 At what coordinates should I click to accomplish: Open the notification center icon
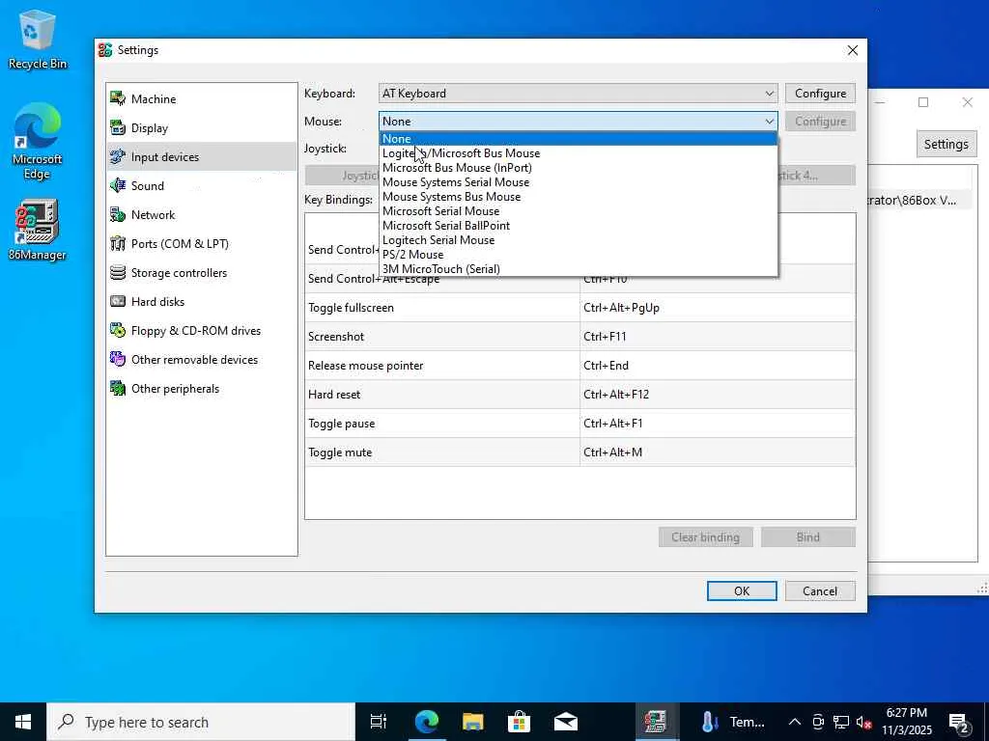coord(959,722)
